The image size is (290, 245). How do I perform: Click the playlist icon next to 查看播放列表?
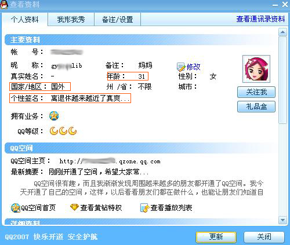coord(144,208)
